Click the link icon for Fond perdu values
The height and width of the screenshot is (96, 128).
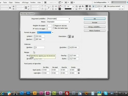coord(79,70)
